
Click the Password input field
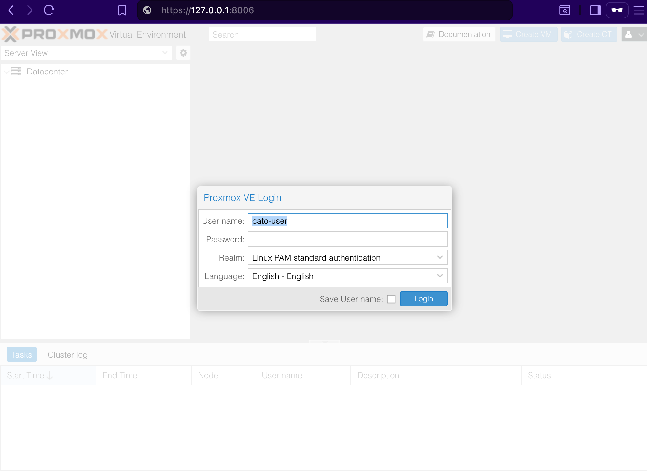coord(347,239)
